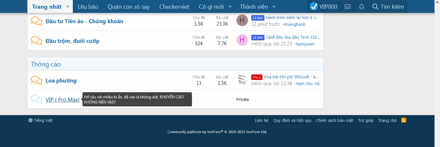Click the Loa phường forum bubble icon
The image size is (440, 147).
point(36,81)
